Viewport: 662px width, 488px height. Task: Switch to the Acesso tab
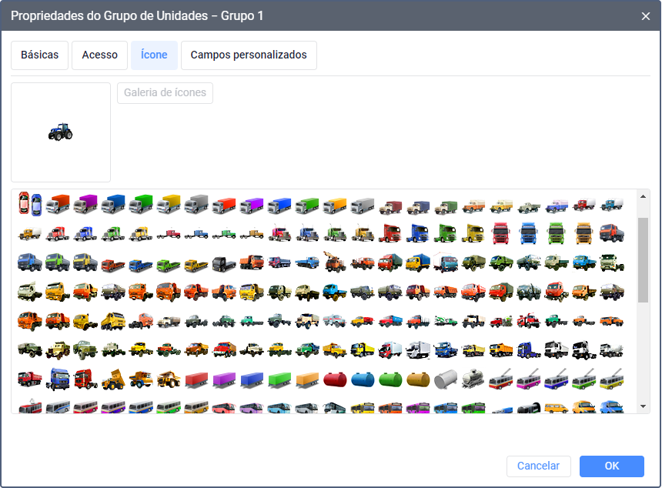[99, 55]
